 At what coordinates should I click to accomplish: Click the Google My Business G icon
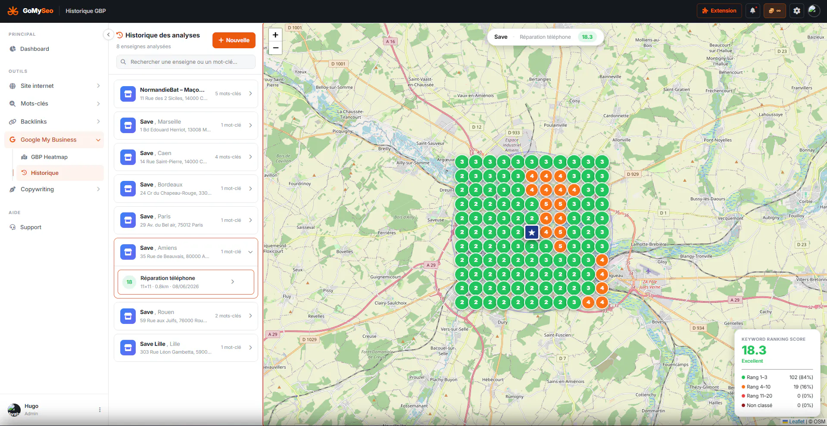point(12,140)
